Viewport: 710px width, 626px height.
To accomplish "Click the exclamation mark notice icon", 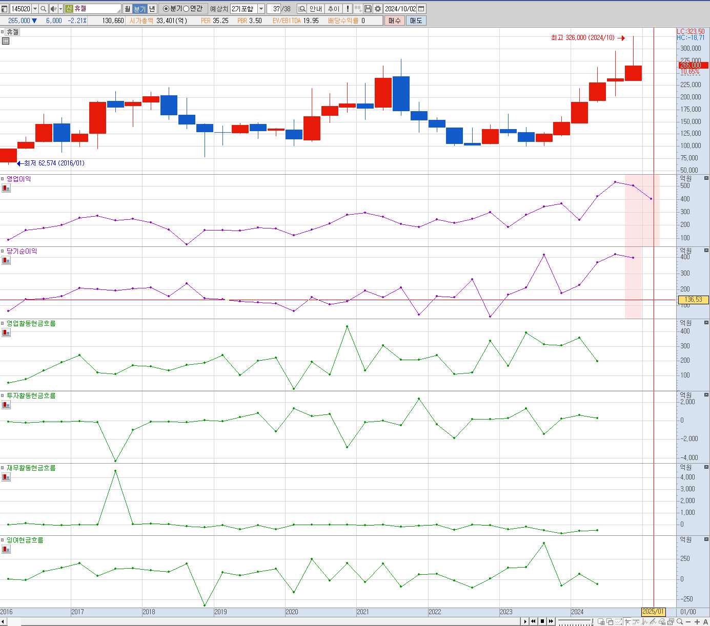I will pos(348,9).
